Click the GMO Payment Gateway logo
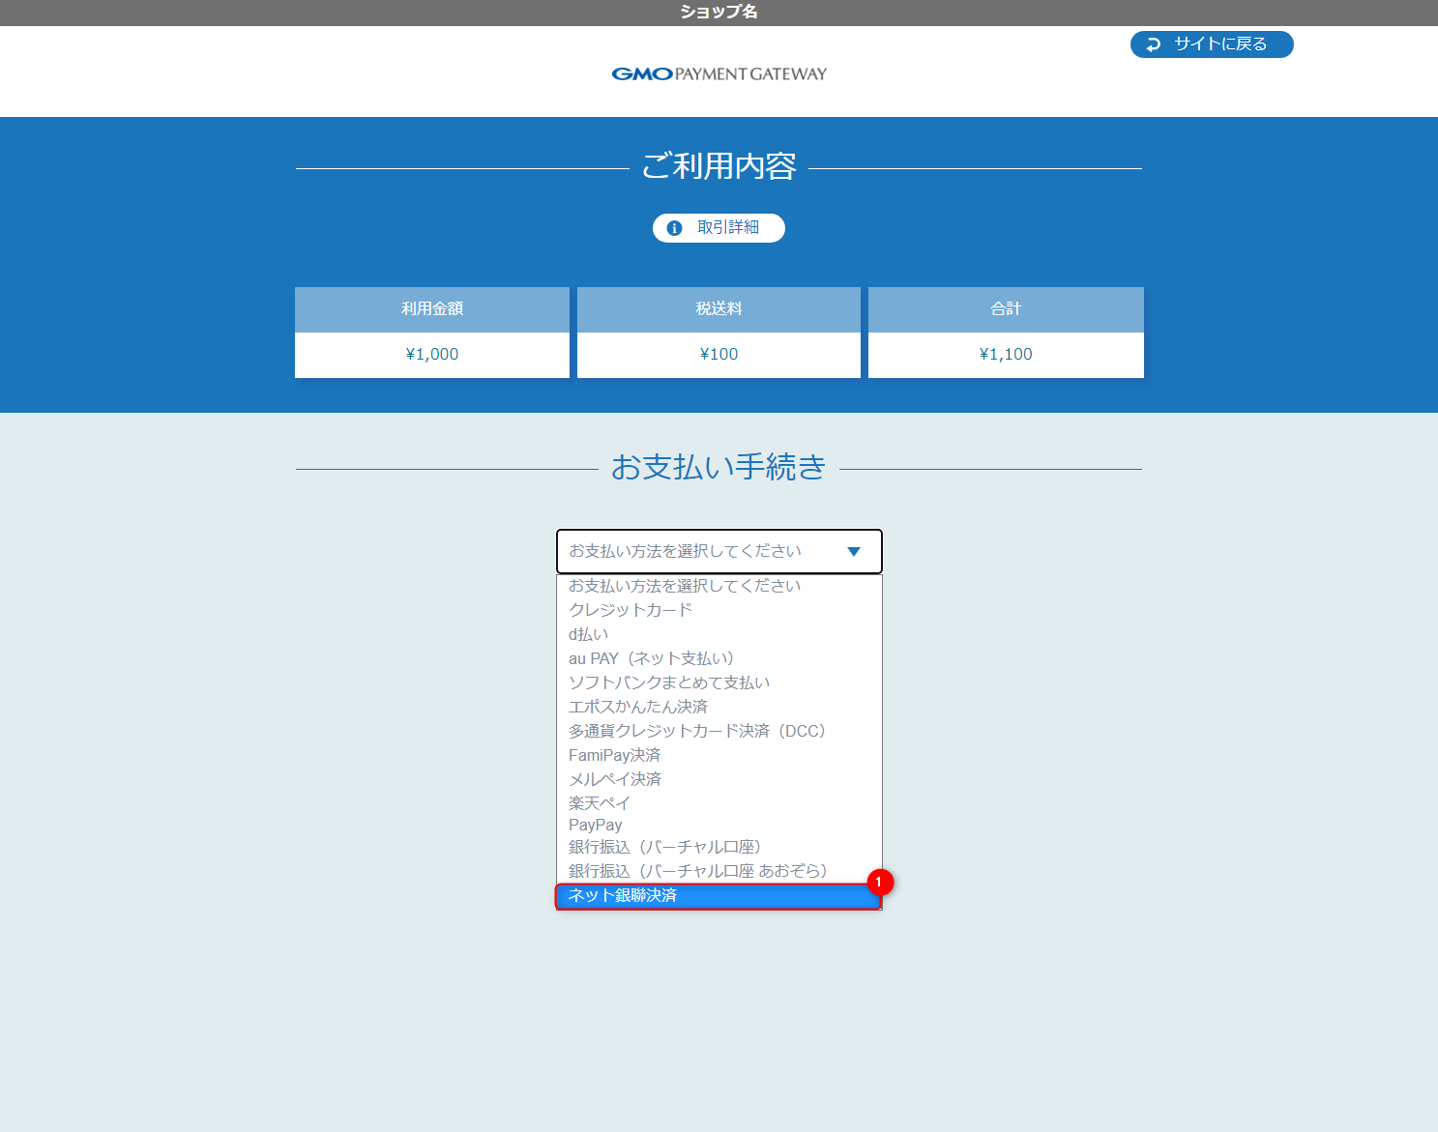Viewport: 1438px width, 1132px height. (718, 73)
